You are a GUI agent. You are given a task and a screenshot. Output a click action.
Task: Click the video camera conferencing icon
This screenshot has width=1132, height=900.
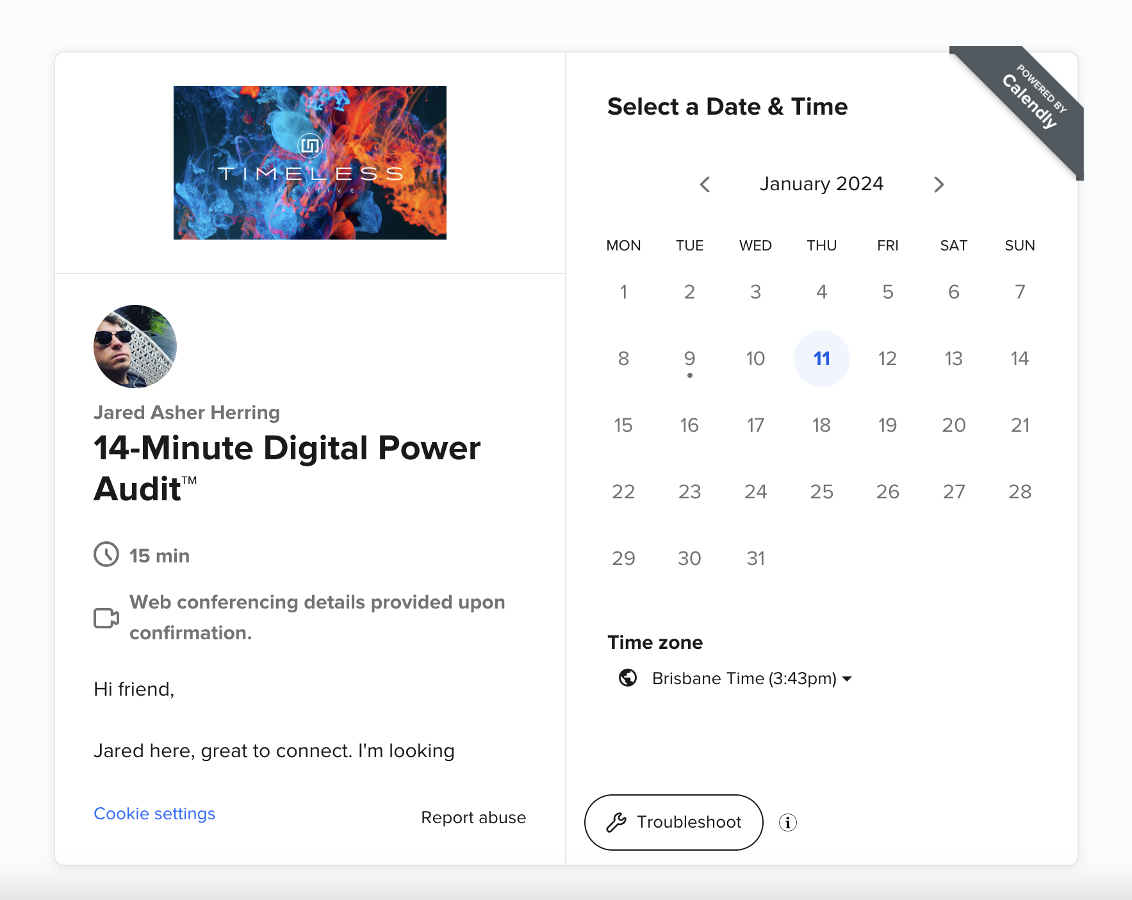pos(106,618)
